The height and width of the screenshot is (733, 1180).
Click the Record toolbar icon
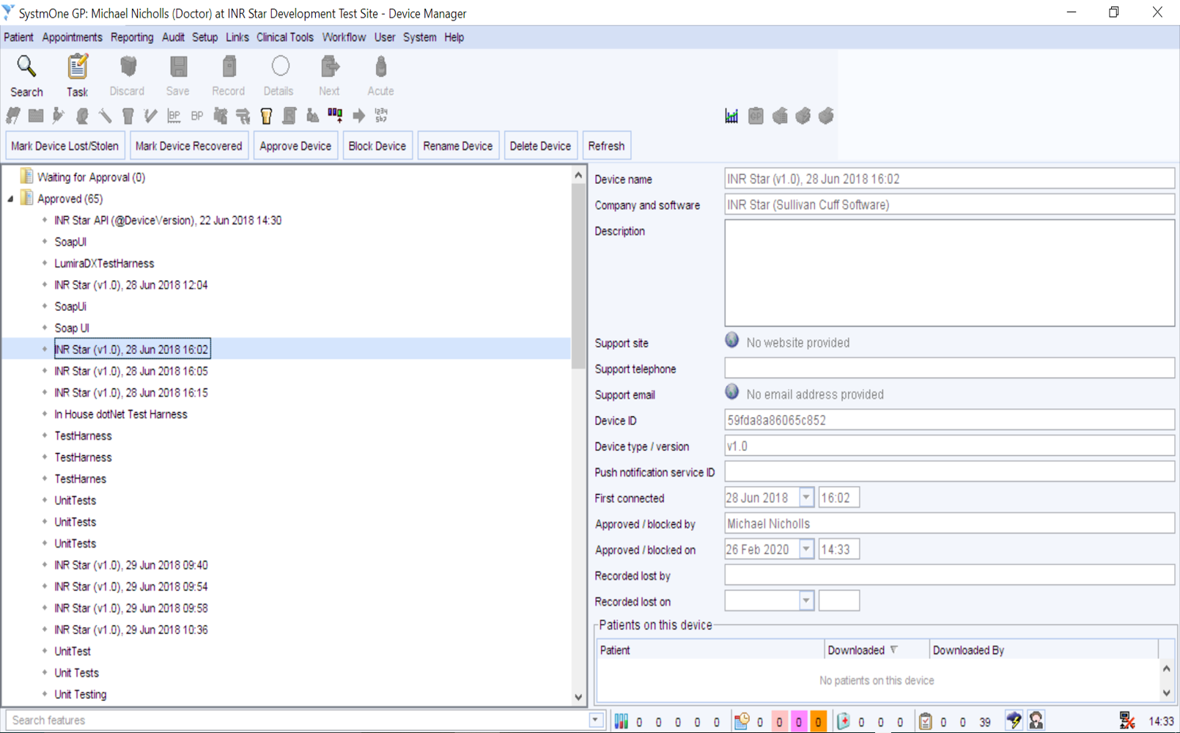(x=229, y=67)
